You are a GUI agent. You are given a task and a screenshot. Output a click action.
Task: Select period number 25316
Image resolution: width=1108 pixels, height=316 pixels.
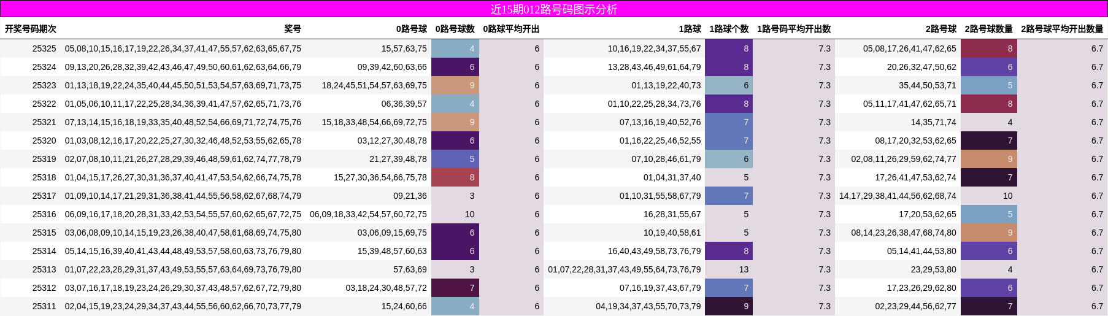pos(44,214)
